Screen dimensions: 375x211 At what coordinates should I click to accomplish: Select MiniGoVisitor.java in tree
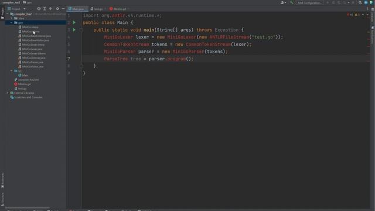coord(31,66)
